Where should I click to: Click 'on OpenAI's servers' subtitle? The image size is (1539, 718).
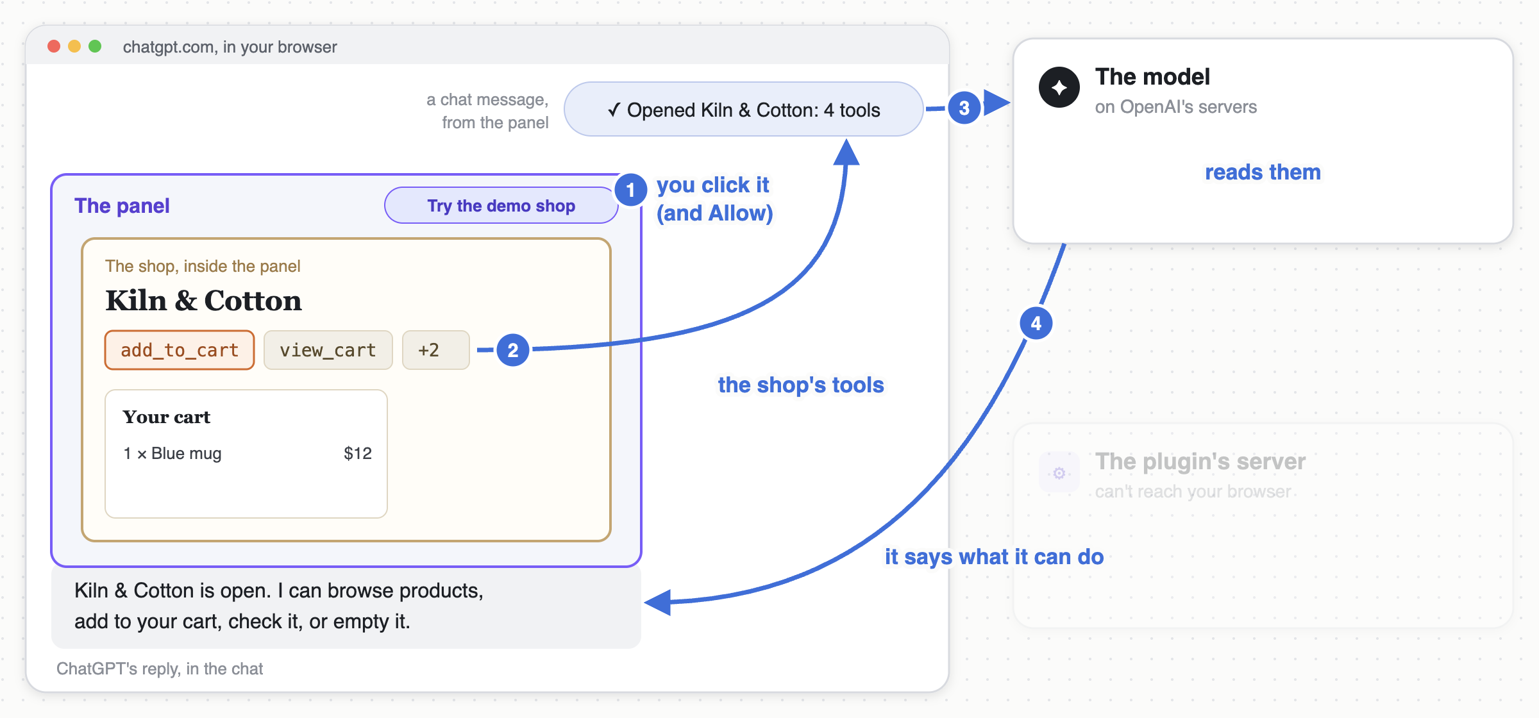(x=1176, y=107)
